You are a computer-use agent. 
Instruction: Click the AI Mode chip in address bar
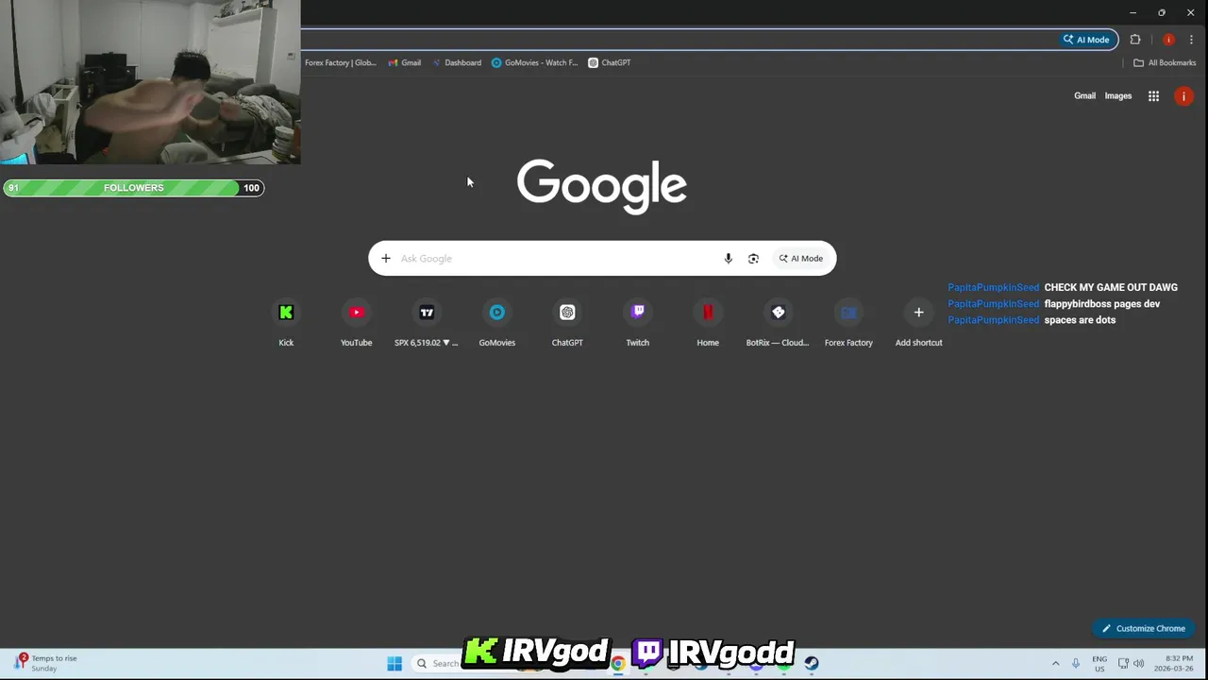point(1086,40)
